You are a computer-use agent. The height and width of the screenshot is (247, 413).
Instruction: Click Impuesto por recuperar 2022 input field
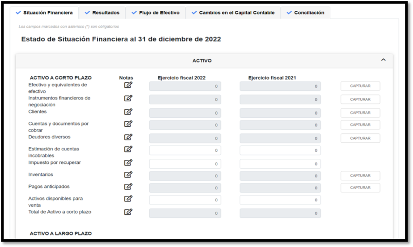coord(185,164)
